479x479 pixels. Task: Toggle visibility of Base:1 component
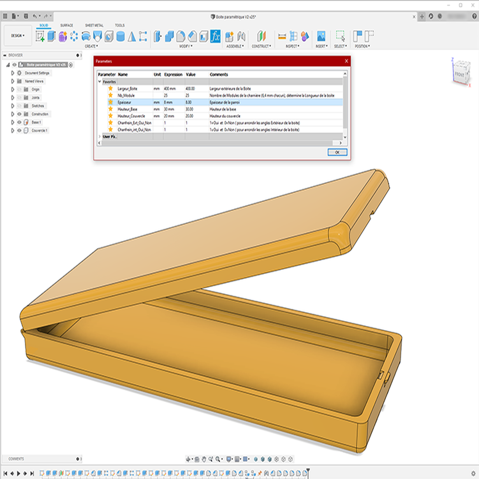pos(19,123)
